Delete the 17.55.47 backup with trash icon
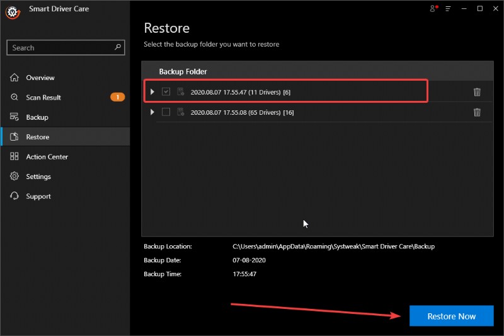Image resolution: width=504 pixels, height=336 pixels. point(477,92)
